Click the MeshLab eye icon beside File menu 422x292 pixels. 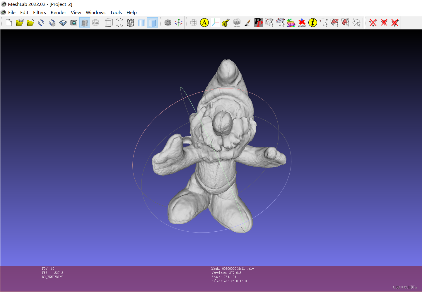tap(4, 12)
